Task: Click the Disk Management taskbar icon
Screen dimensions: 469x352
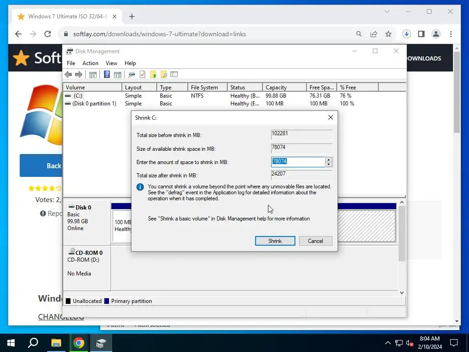Action: pyautogui.click(x=101, y=343)
